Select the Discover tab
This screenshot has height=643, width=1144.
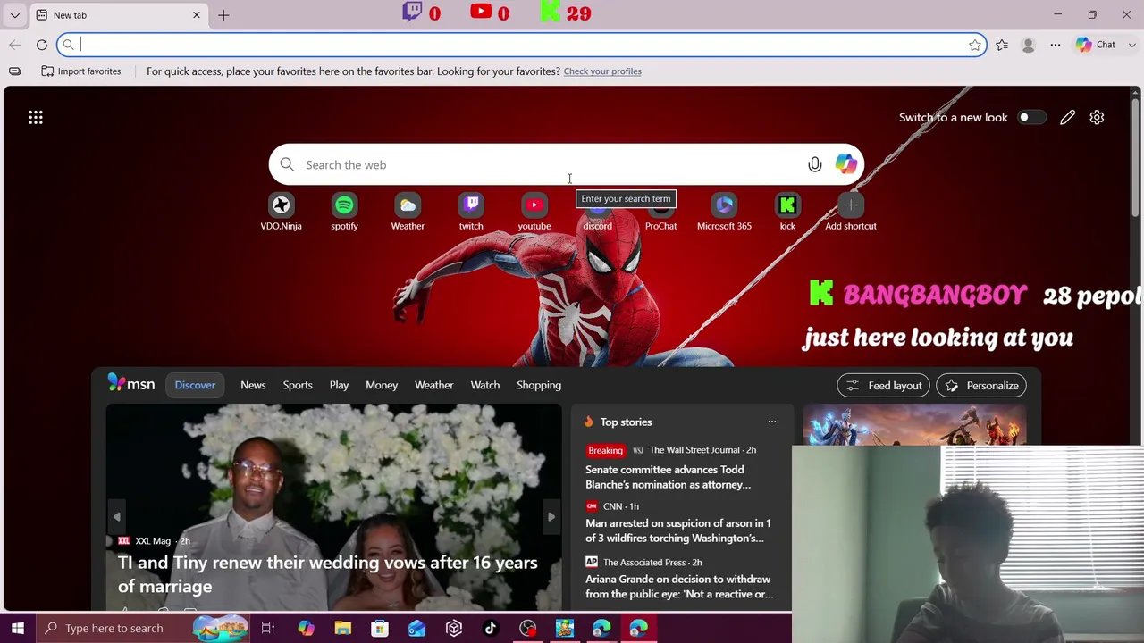pos(195,385)
